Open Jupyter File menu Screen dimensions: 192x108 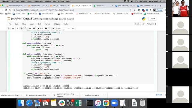tap(10, 24)
